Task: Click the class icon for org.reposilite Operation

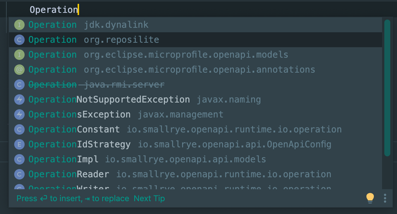Action: click(x=19, y=40)
